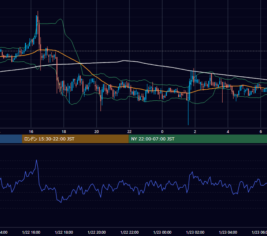Click hour label 4 under the price chart

[228, 131]
